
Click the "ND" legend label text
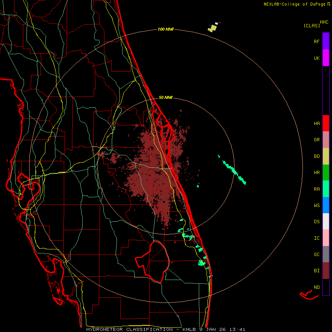point(317,287)
